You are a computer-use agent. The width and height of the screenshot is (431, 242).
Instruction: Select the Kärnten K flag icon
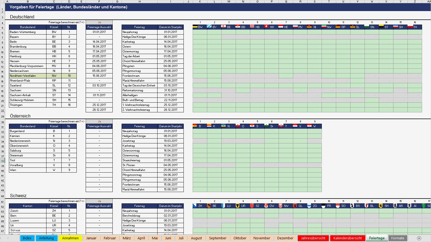click(x=209, y=125)
